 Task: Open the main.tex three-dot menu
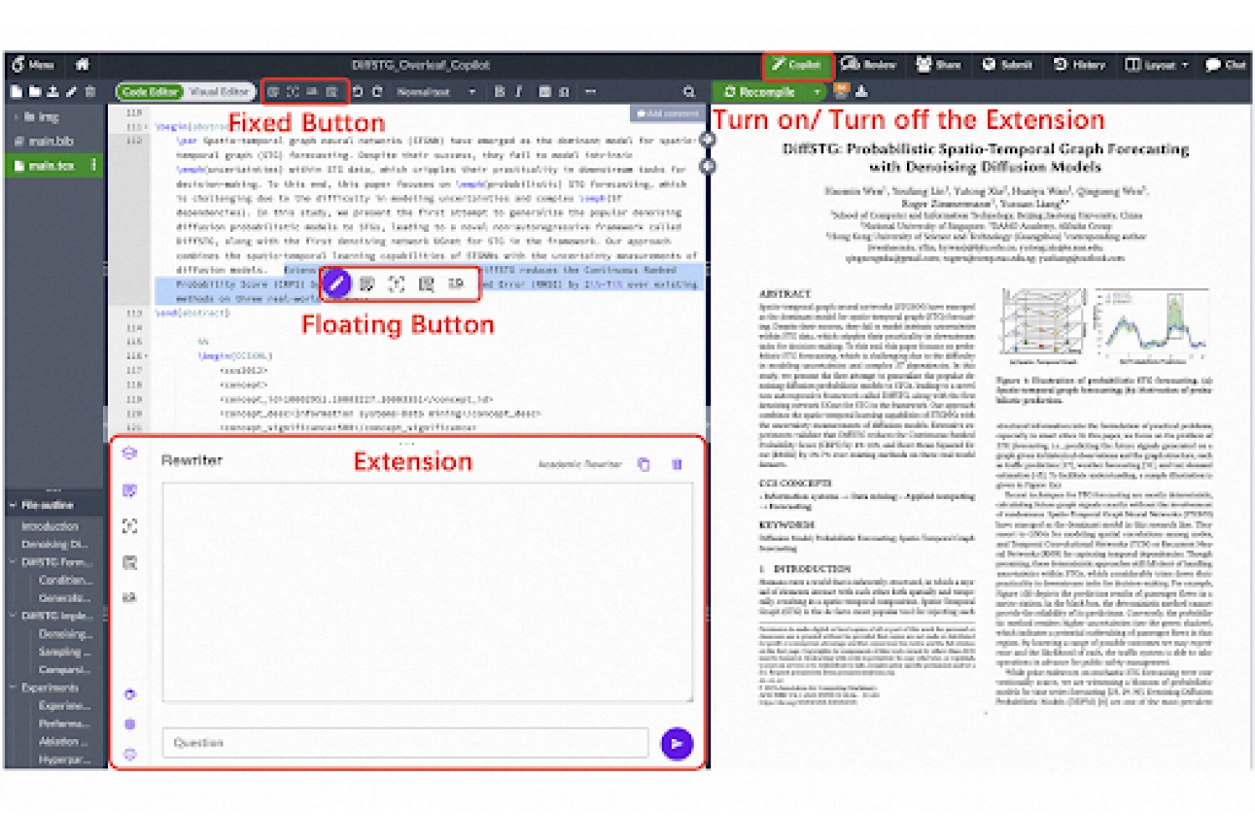[93, 165]
